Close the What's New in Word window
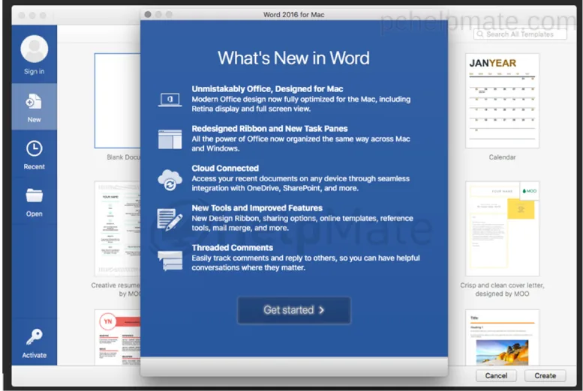Viewport: 583px width, 391px height. tap(148, 14)
